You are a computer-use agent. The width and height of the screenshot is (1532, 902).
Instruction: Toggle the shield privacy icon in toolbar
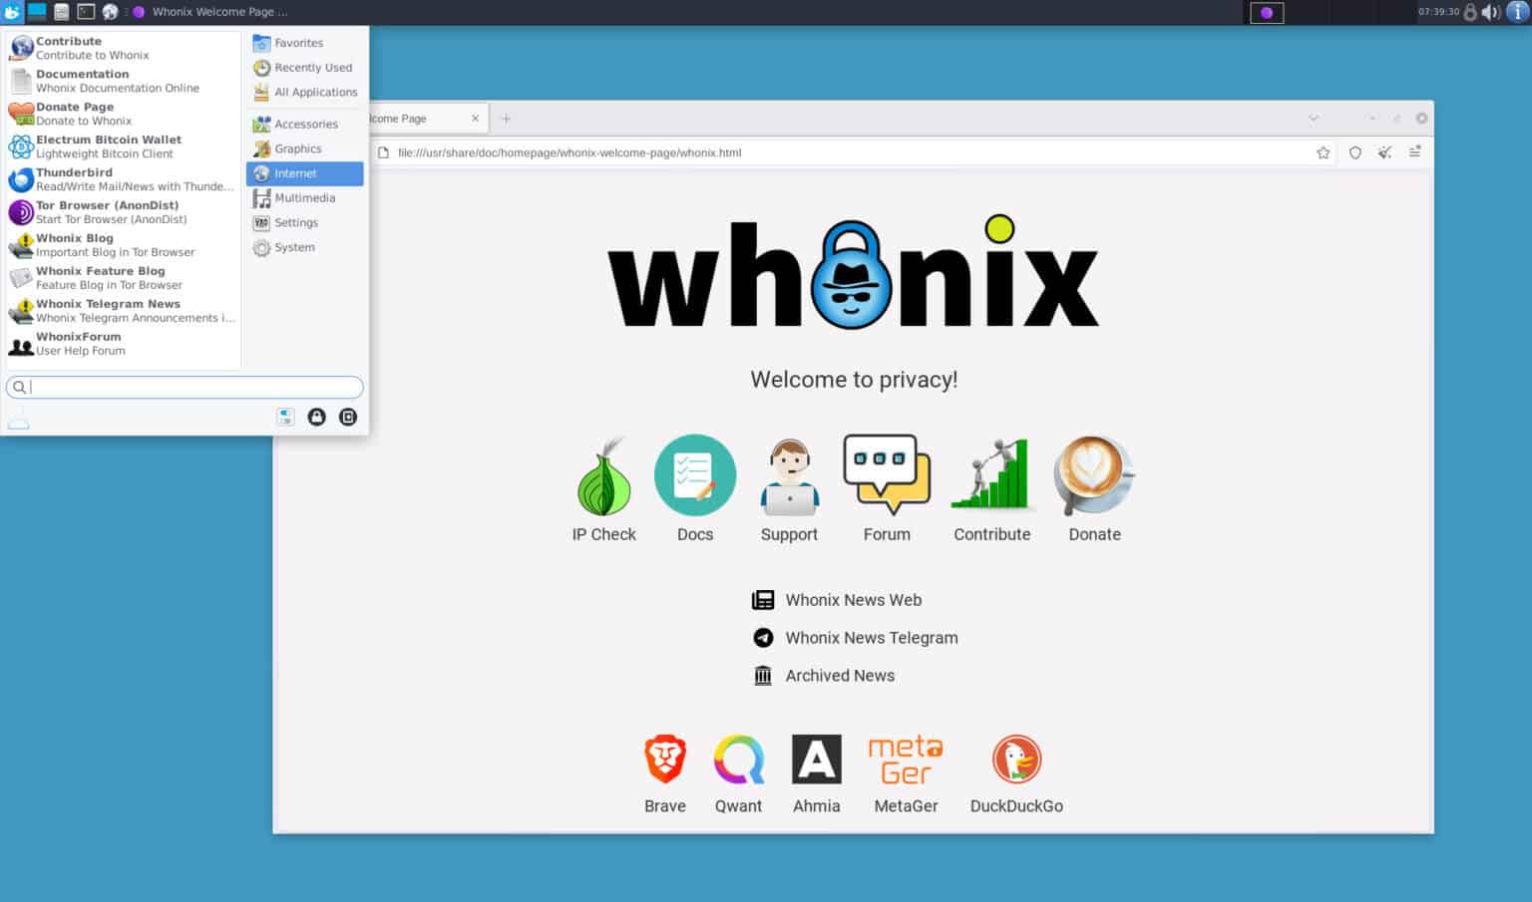[x=1354, y=151]
